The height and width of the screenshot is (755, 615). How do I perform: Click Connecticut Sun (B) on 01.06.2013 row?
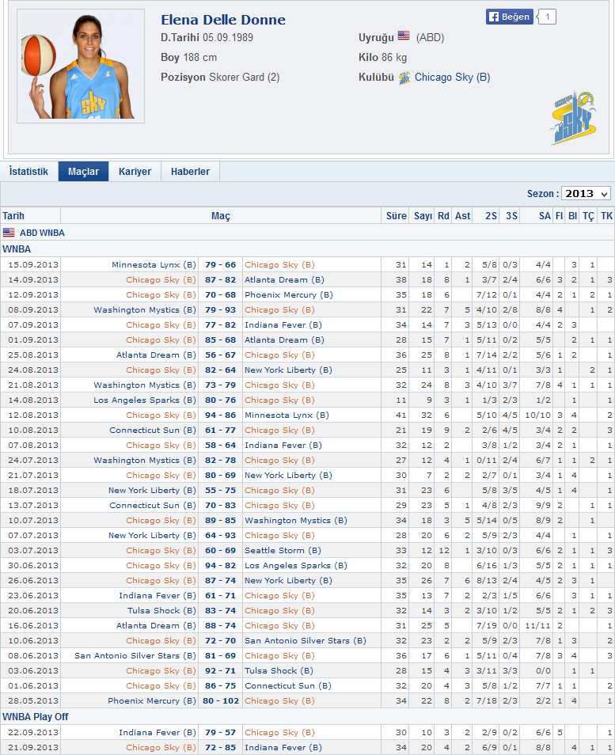(288, 685)
